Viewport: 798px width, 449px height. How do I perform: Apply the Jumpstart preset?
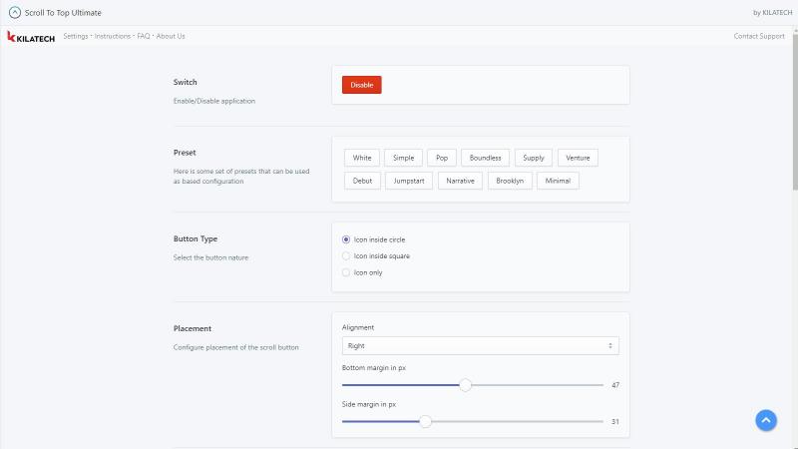[x=409, y=181]
